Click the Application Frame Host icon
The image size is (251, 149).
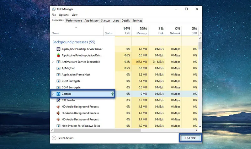58,74
